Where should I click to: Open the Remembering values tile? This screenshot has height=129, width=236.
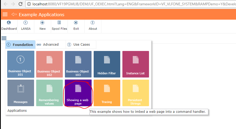point(49,93)
